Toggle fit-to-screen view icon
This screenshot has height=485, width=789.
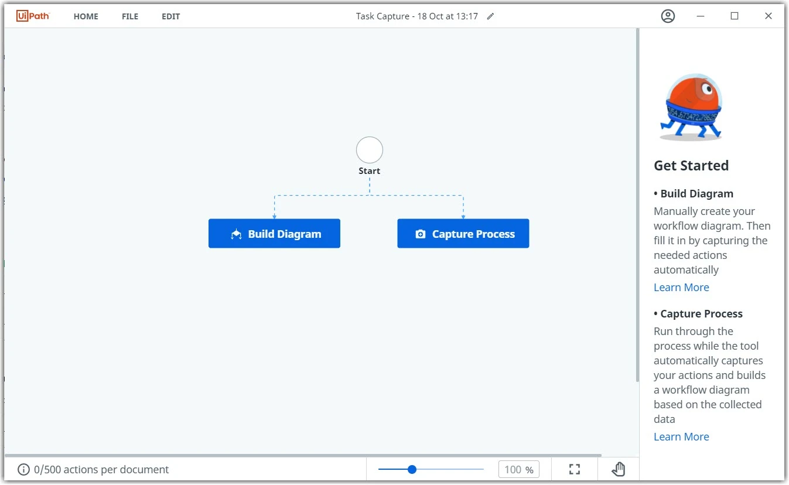[575, 470]
